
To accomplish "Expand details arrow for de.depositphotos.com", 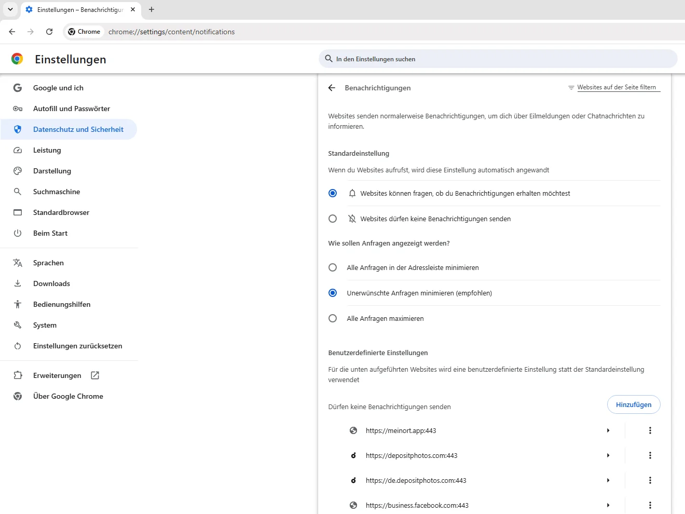I will click(608, 480).
